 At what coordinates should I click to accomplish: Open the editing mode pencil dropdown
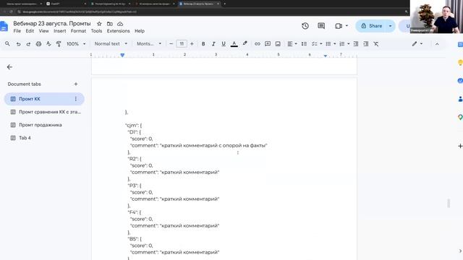click(x=417, y=43)
